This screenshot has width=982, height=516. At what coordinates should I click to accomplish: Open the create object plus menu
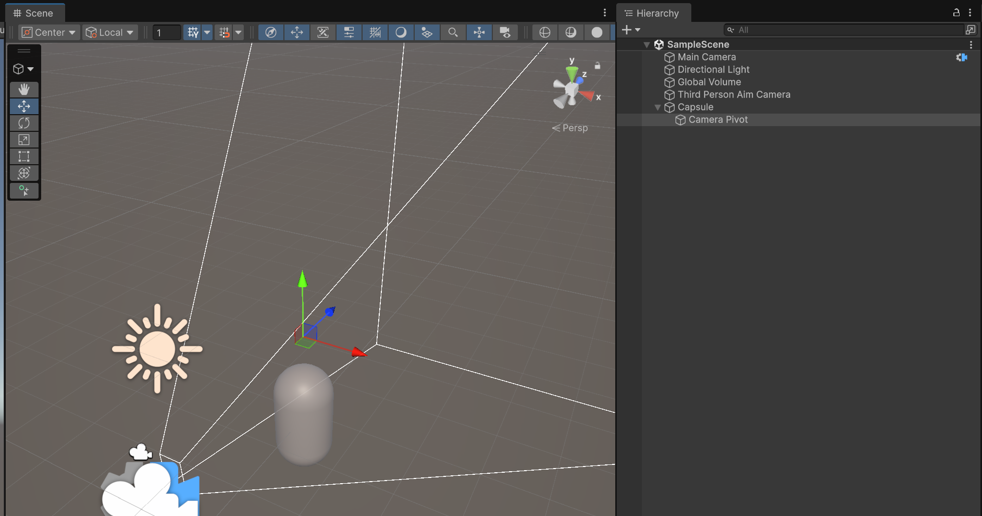(x=630, y=30)
